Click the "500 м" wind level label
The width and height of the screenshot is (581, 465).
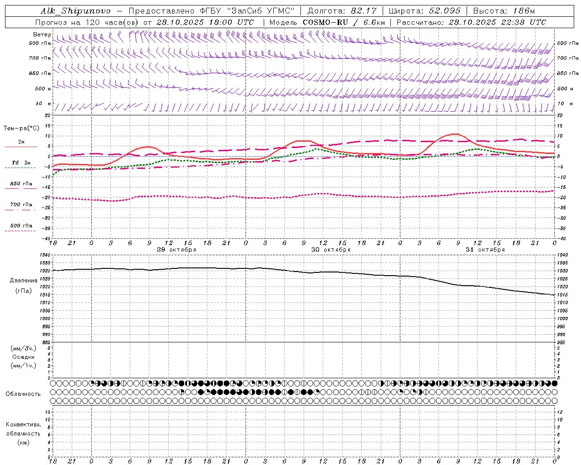(43, 89)
